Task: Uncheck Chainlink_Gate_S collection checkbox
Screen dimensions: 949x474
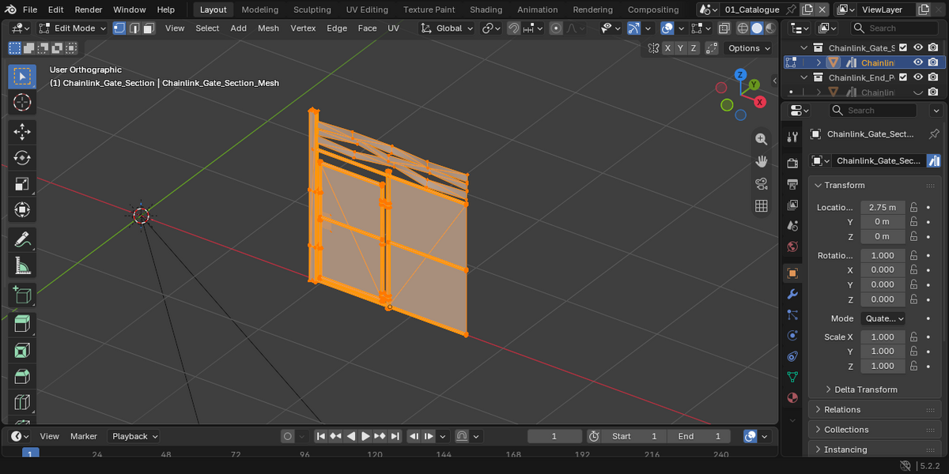Action: tap(904, 47)
